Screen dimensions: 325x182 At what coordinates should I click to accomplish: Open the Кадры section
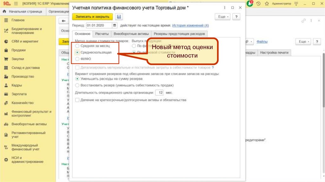(x=17, y=85)
